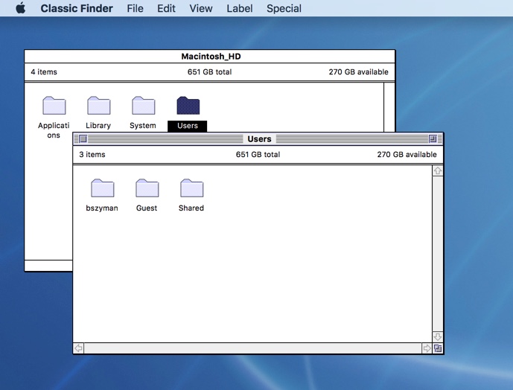The width and height of the screenshot is (513, 390).
Task: Click the highlighted Users folder icon
Action: (x=188, y=106)
